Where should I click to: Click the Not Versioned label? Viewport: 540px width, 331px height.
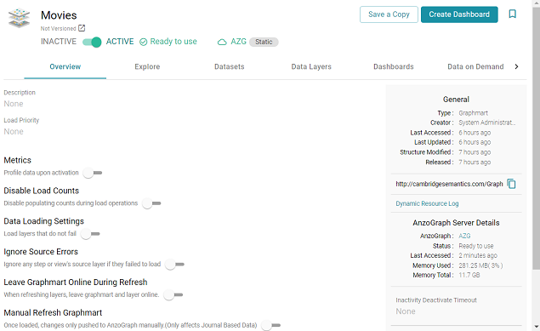click(x=58, y=29)
